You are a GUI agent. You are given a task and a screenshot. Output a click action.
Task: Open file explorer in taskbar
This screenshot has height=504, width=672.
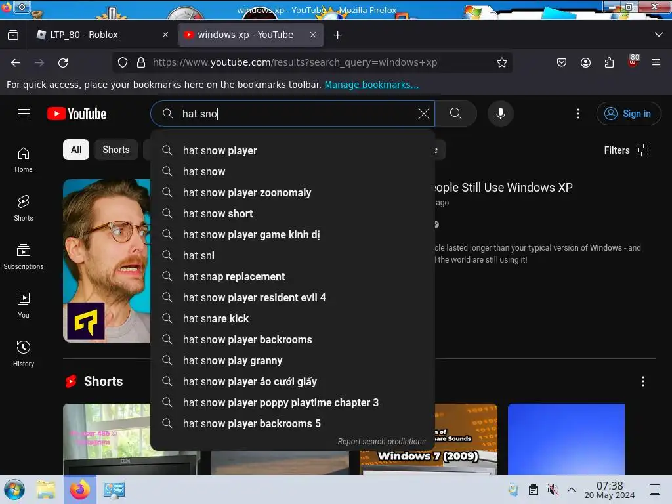tap(46, 490)
